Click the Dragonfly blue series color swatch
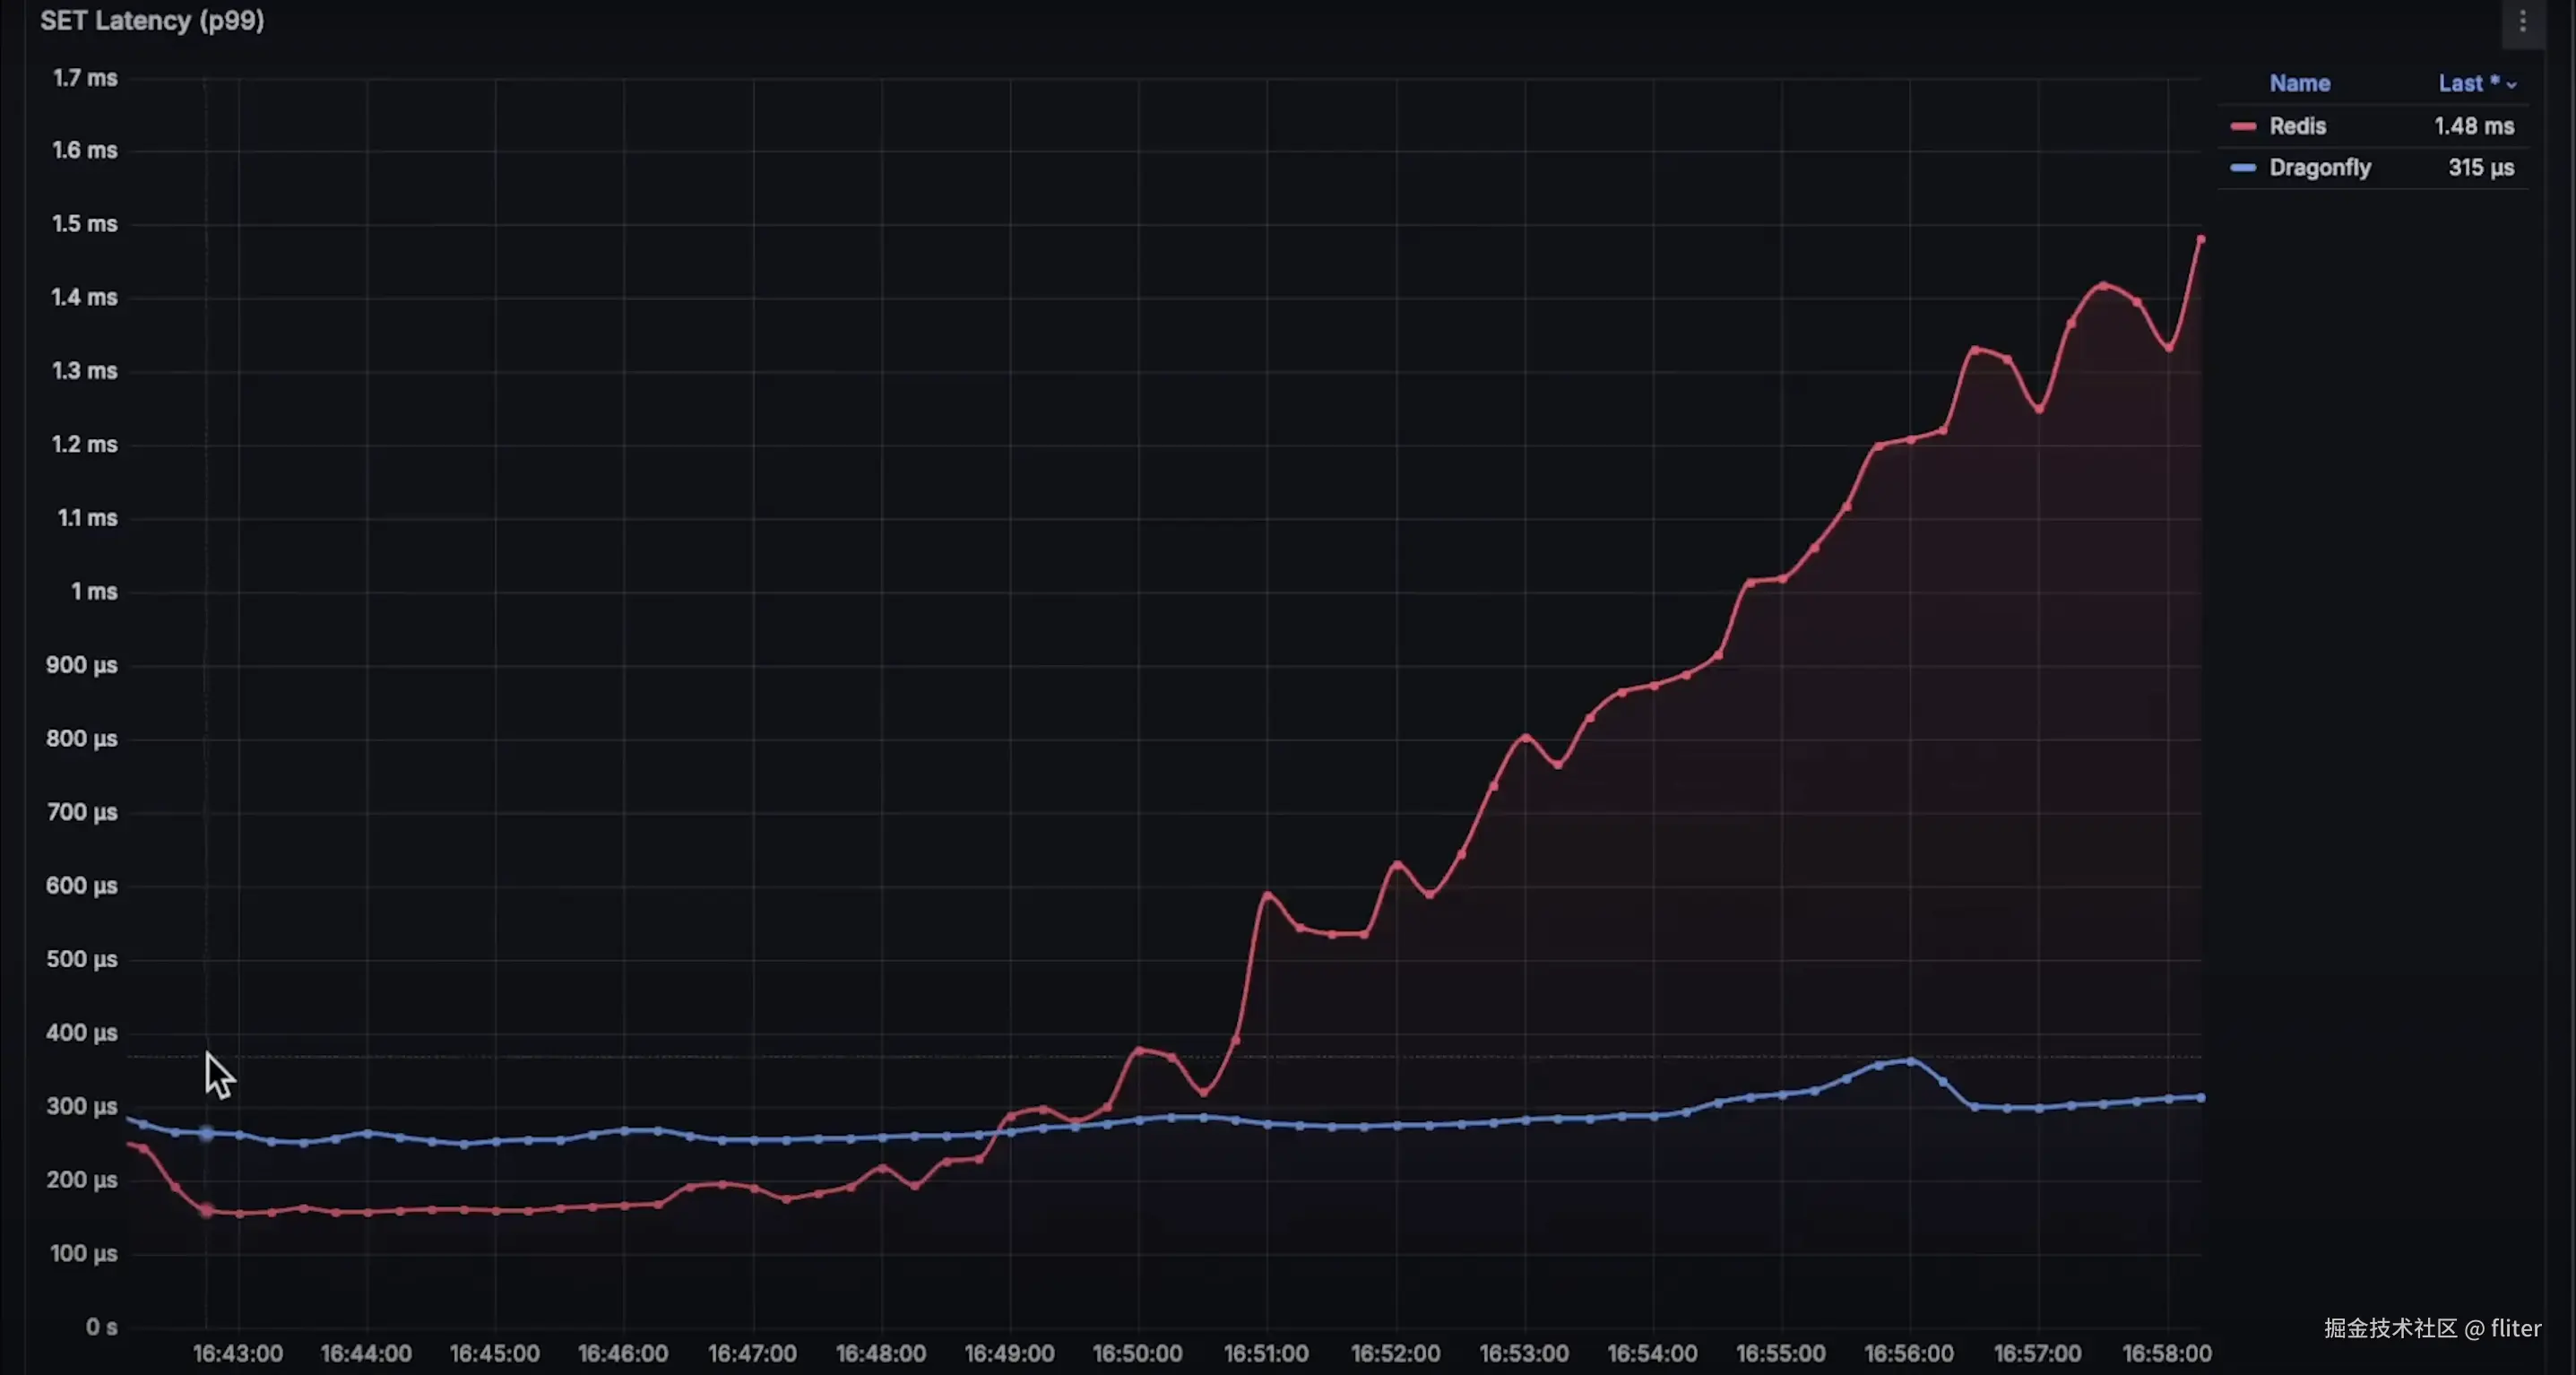The height and width of the screenshot is (1375, 2576). pyautogui.click(x=2243, y=168)
